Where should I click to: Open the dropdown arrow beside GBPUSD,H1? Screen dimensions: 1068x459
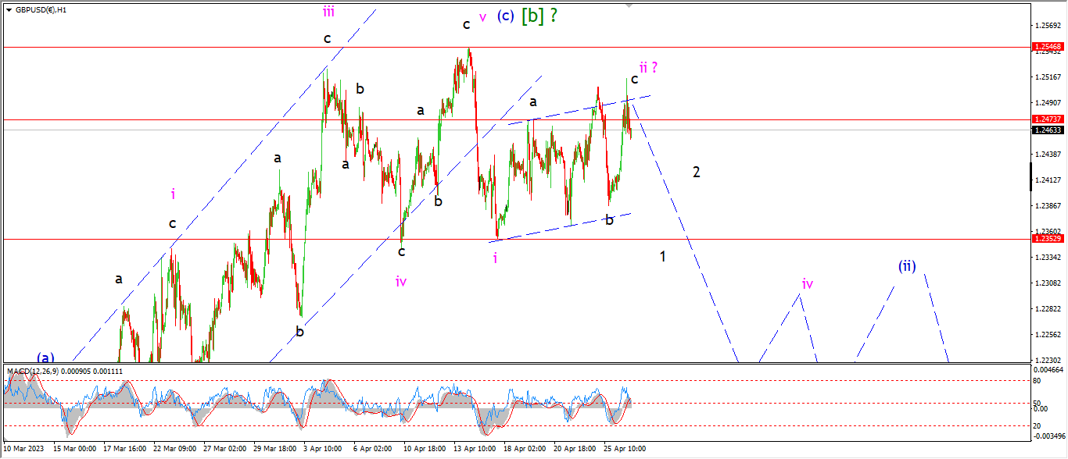click(9, 10)
